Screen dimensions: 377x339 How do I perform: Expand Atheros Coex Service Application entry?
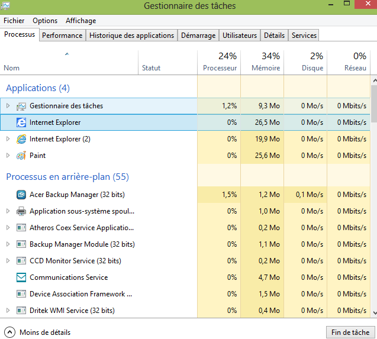click(8, 228)
